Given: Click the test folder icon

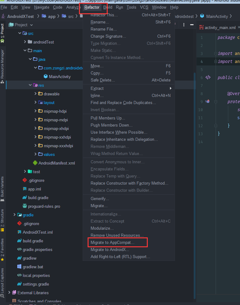Looking at the screenshot, I should pyautogui.click(x=30, y=172).
